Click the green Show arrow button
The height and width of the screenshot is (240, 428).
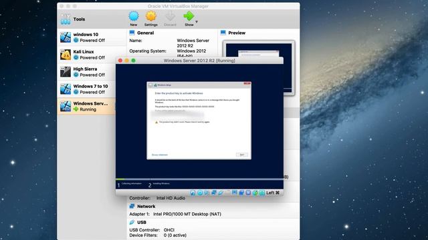(189, 16)
